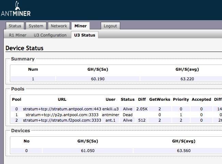Select the 60.190 hashrate value
The height and width of the screenshot is (164, 222).
tap(98, 79)
